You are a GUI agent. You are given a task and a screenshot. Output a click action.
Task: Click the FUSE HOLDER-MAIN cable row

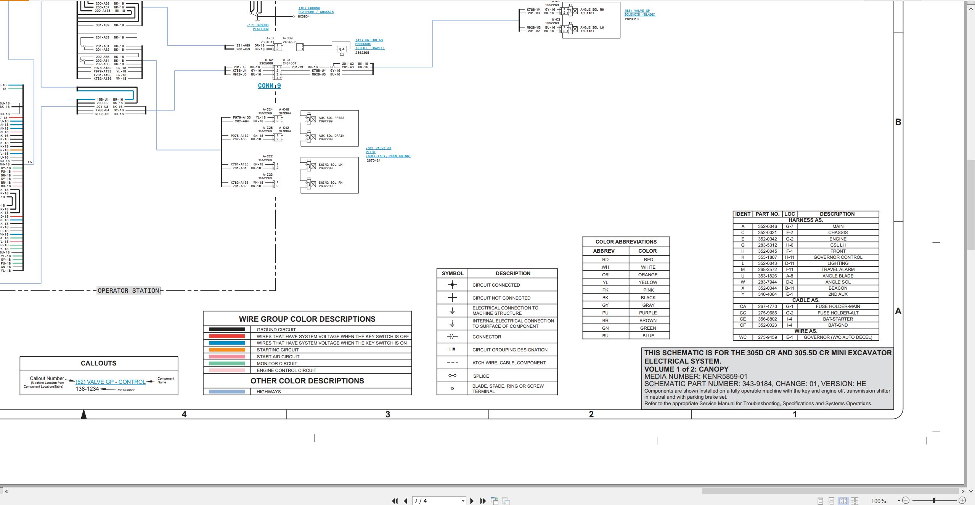806,306
